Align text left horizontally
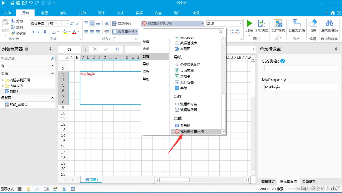Screen dimensions: 342x193 point(86,32)
